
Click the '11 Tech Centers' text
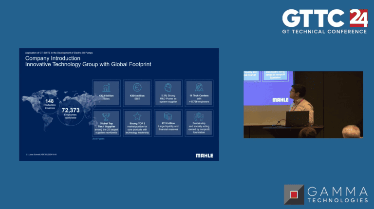point(199,95)
